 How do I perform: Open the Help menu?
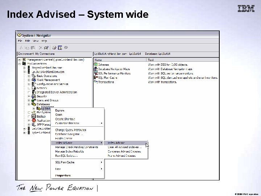(x=44, y=41)
